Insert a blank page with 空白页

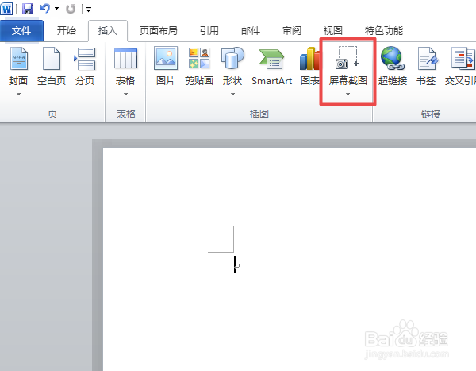52,66
